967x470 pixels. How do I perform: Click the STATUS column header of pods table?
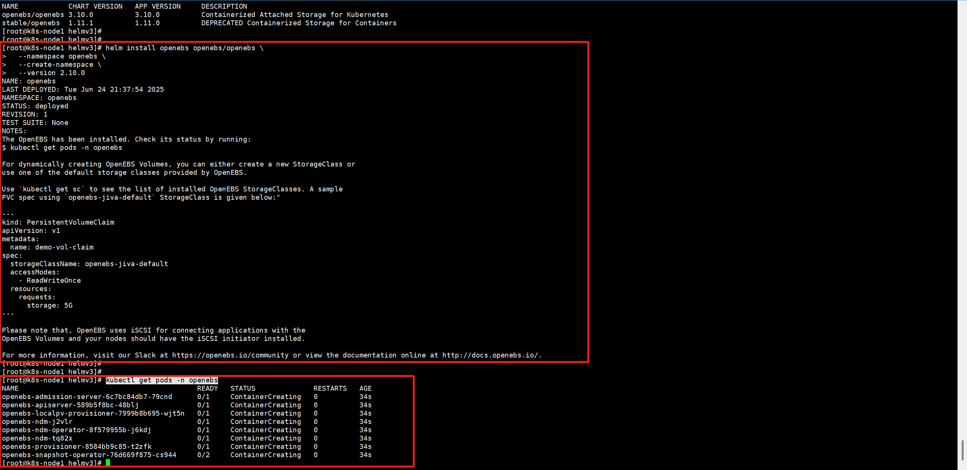243,388
